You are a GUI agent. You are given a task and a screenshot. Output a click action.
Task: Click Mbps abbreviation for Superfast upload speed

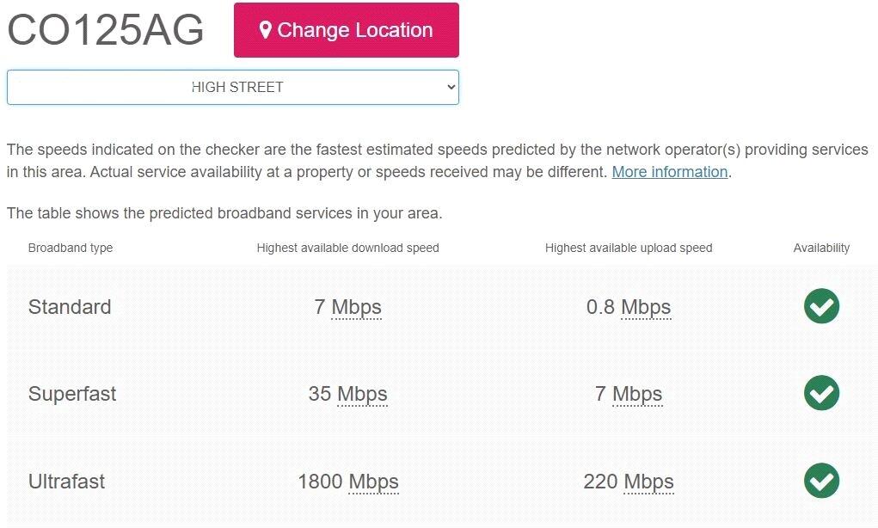tap(637, 394)
